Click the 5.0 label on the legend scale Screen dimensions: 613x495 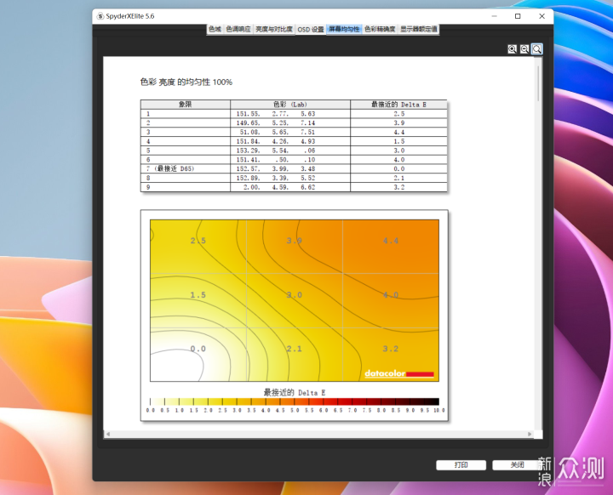pos(295,410)
